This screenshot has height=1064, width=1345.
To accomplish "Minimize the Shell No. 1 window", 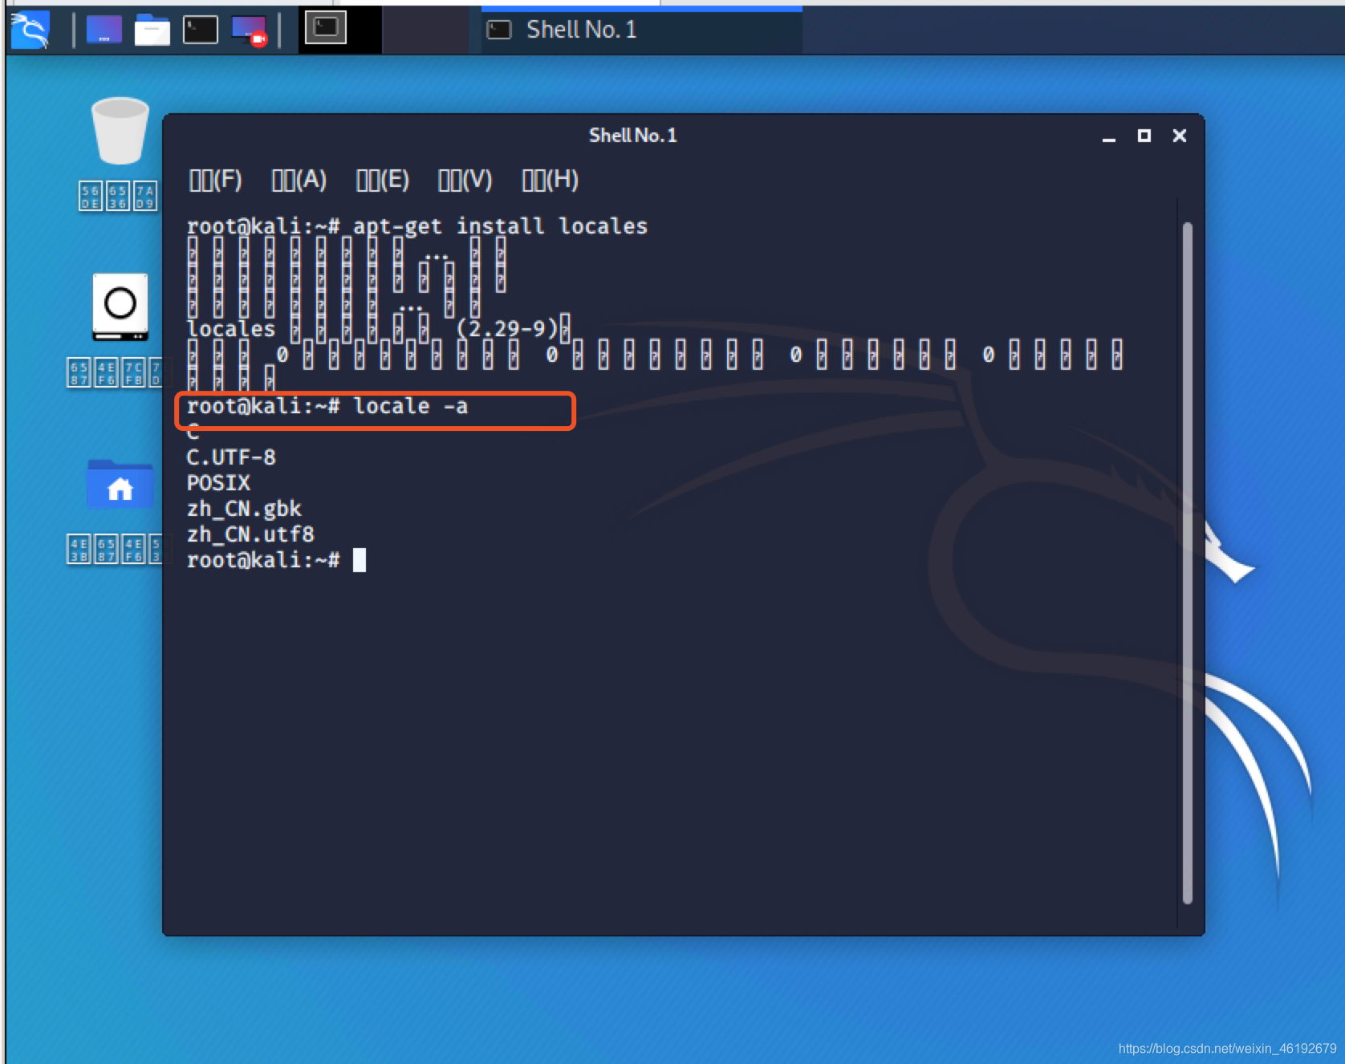I will pyautogui.click(x=1109, y=136).
